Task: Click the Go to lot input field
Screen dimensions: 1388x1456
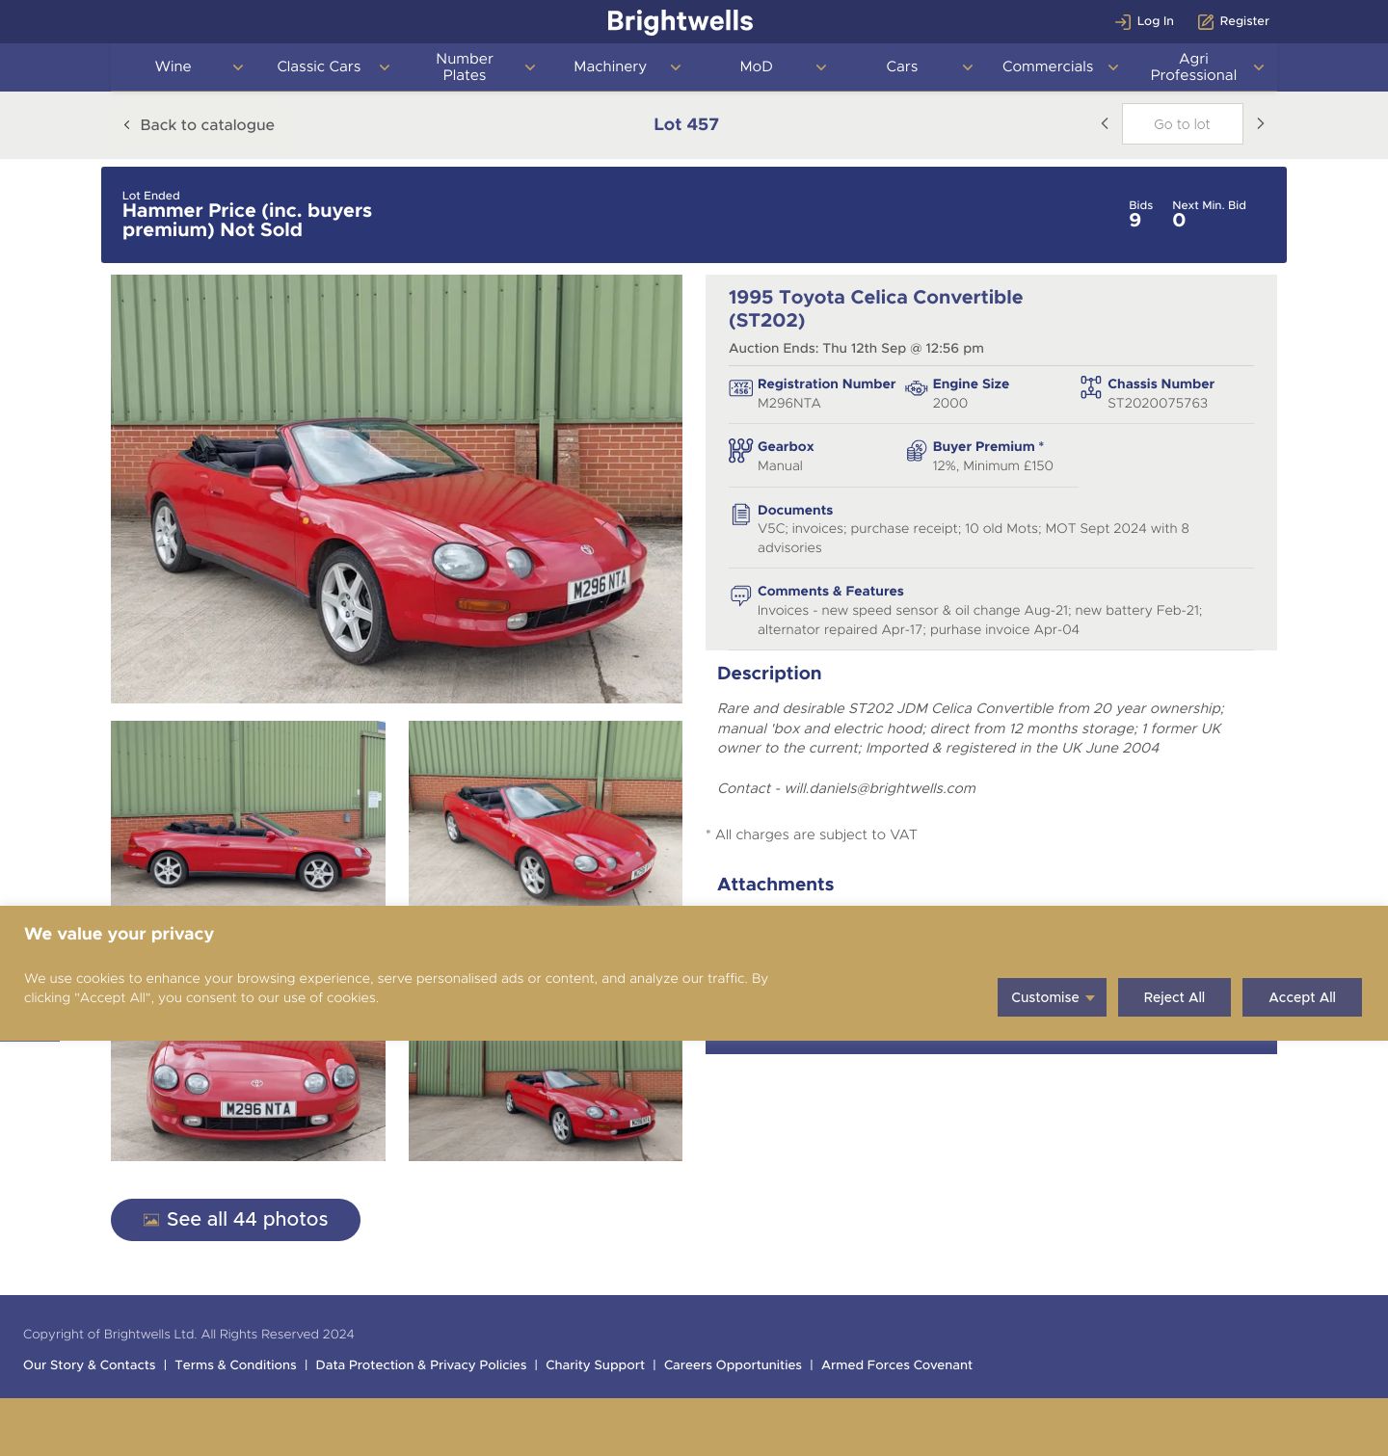Action: tap(1182, 124)
